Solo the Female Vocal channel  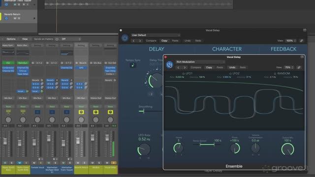(40, 163)
